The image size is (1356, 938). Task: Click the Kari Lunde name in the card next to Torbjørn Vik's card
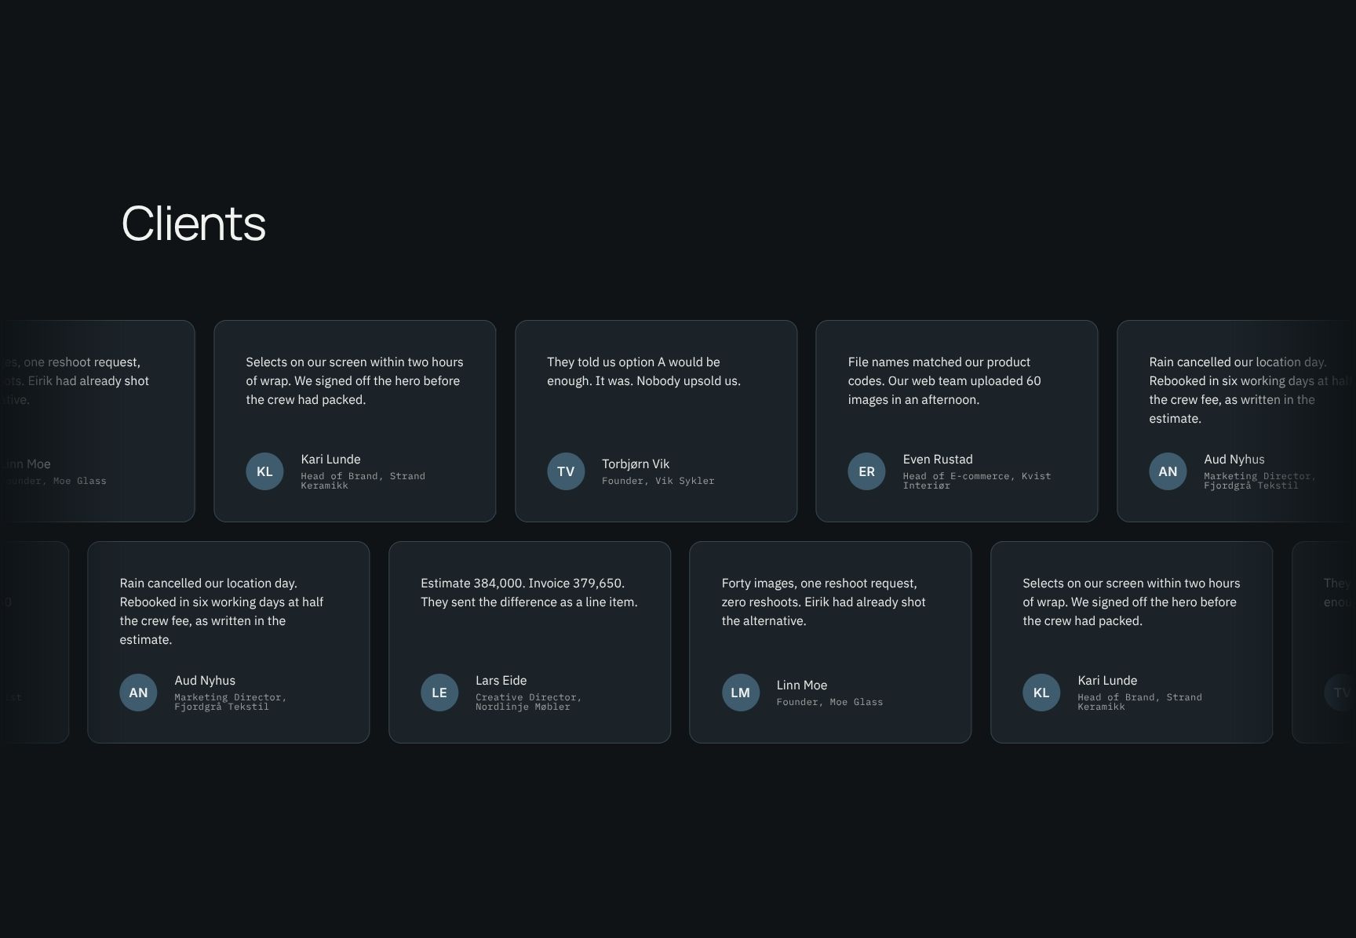pos(330,459)
